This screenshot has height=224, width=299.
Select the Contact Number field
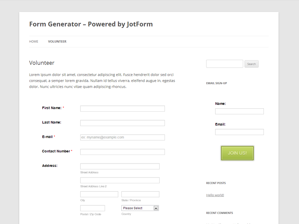pos(122,152)
